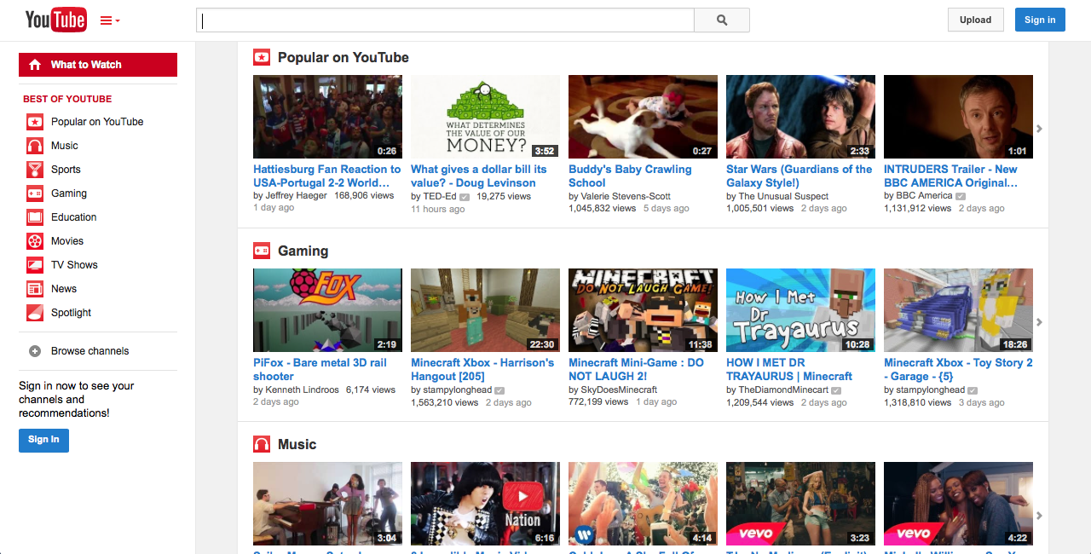Open the dollar bill value video thumbnail

[485, 117]
